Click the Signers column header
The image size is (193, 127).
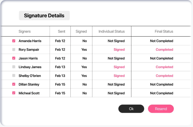pyautogui.click(x=25, y=32)
